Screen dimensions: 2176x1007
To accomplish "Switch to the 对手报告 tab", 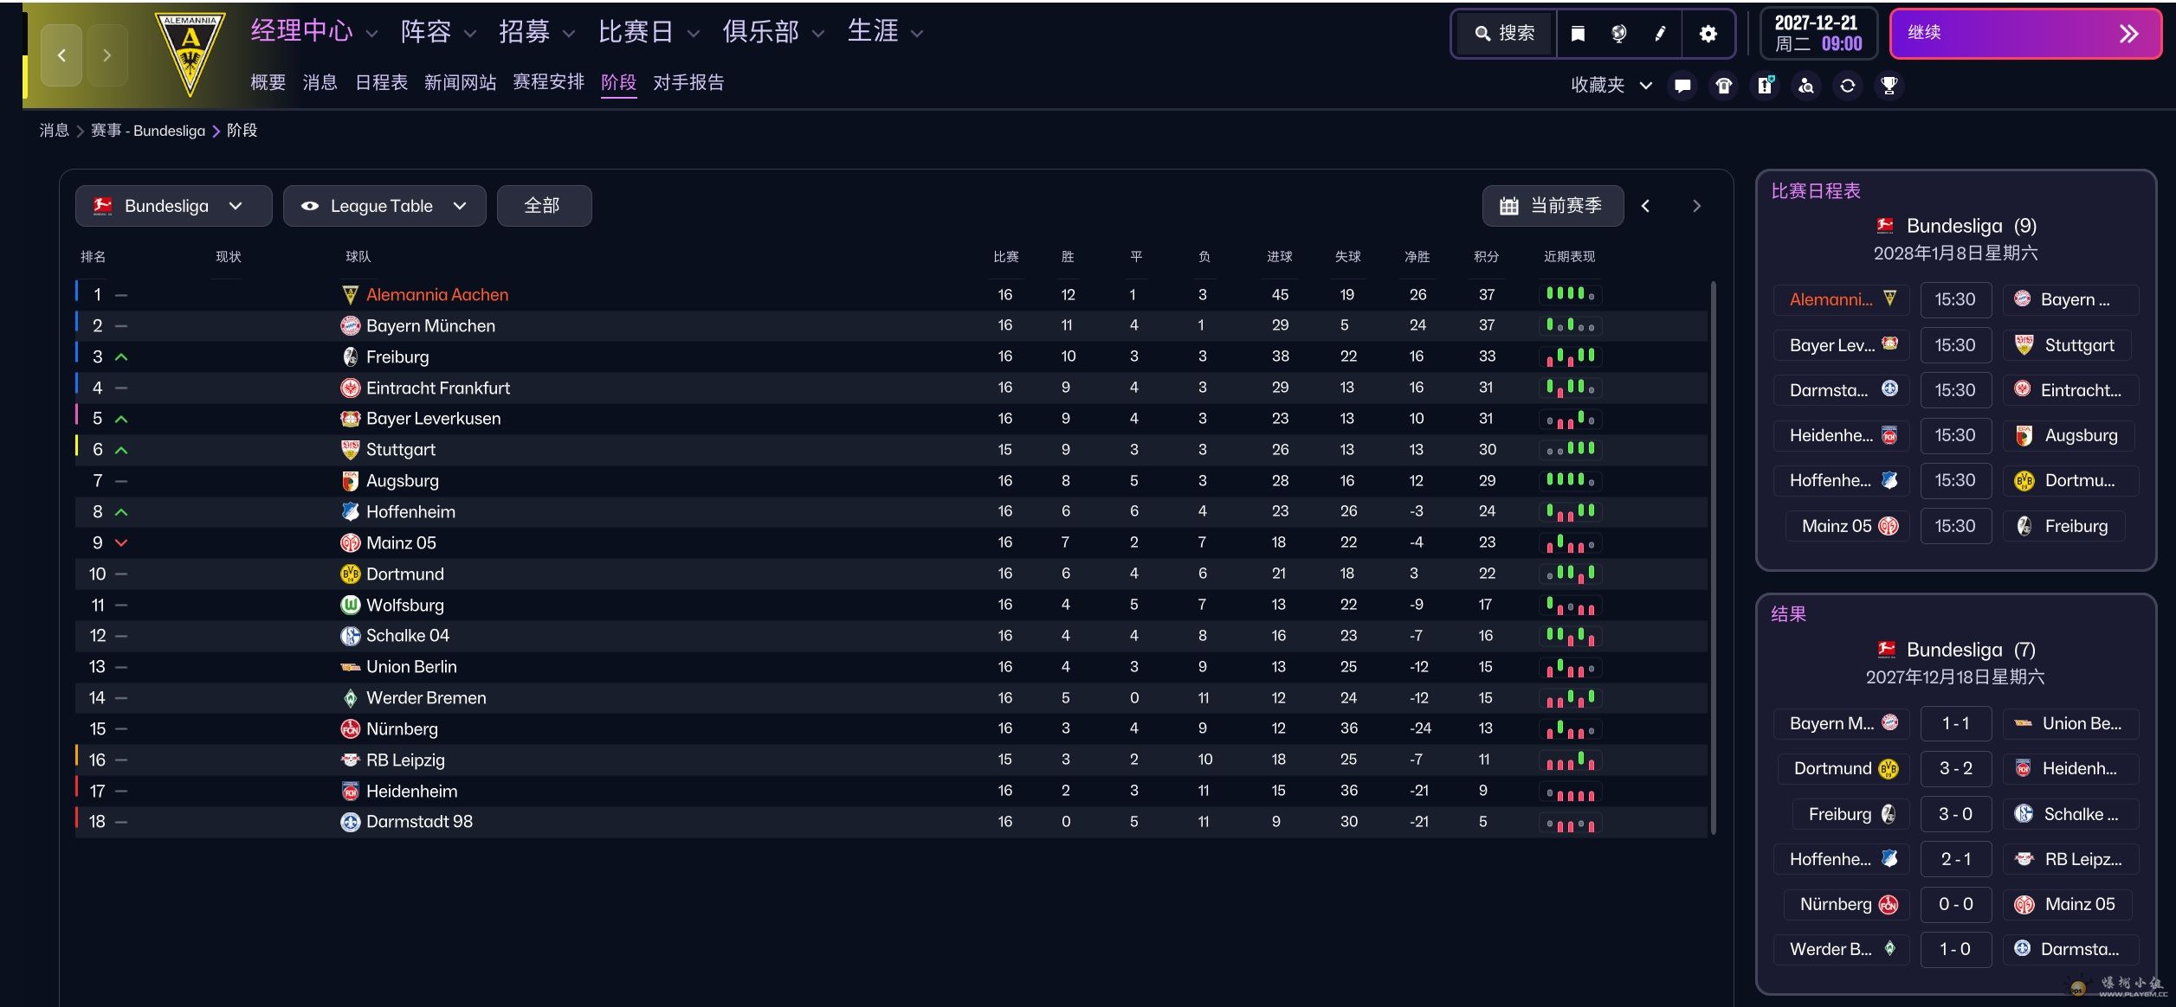I will click(x=688, y=82).
